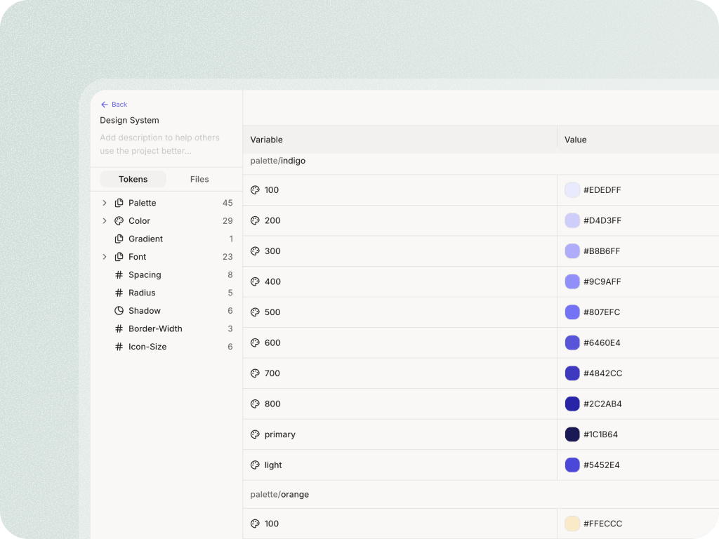Screen dimensions: 719x539
Task: Click the variable name light
Action: pos(273,465)
